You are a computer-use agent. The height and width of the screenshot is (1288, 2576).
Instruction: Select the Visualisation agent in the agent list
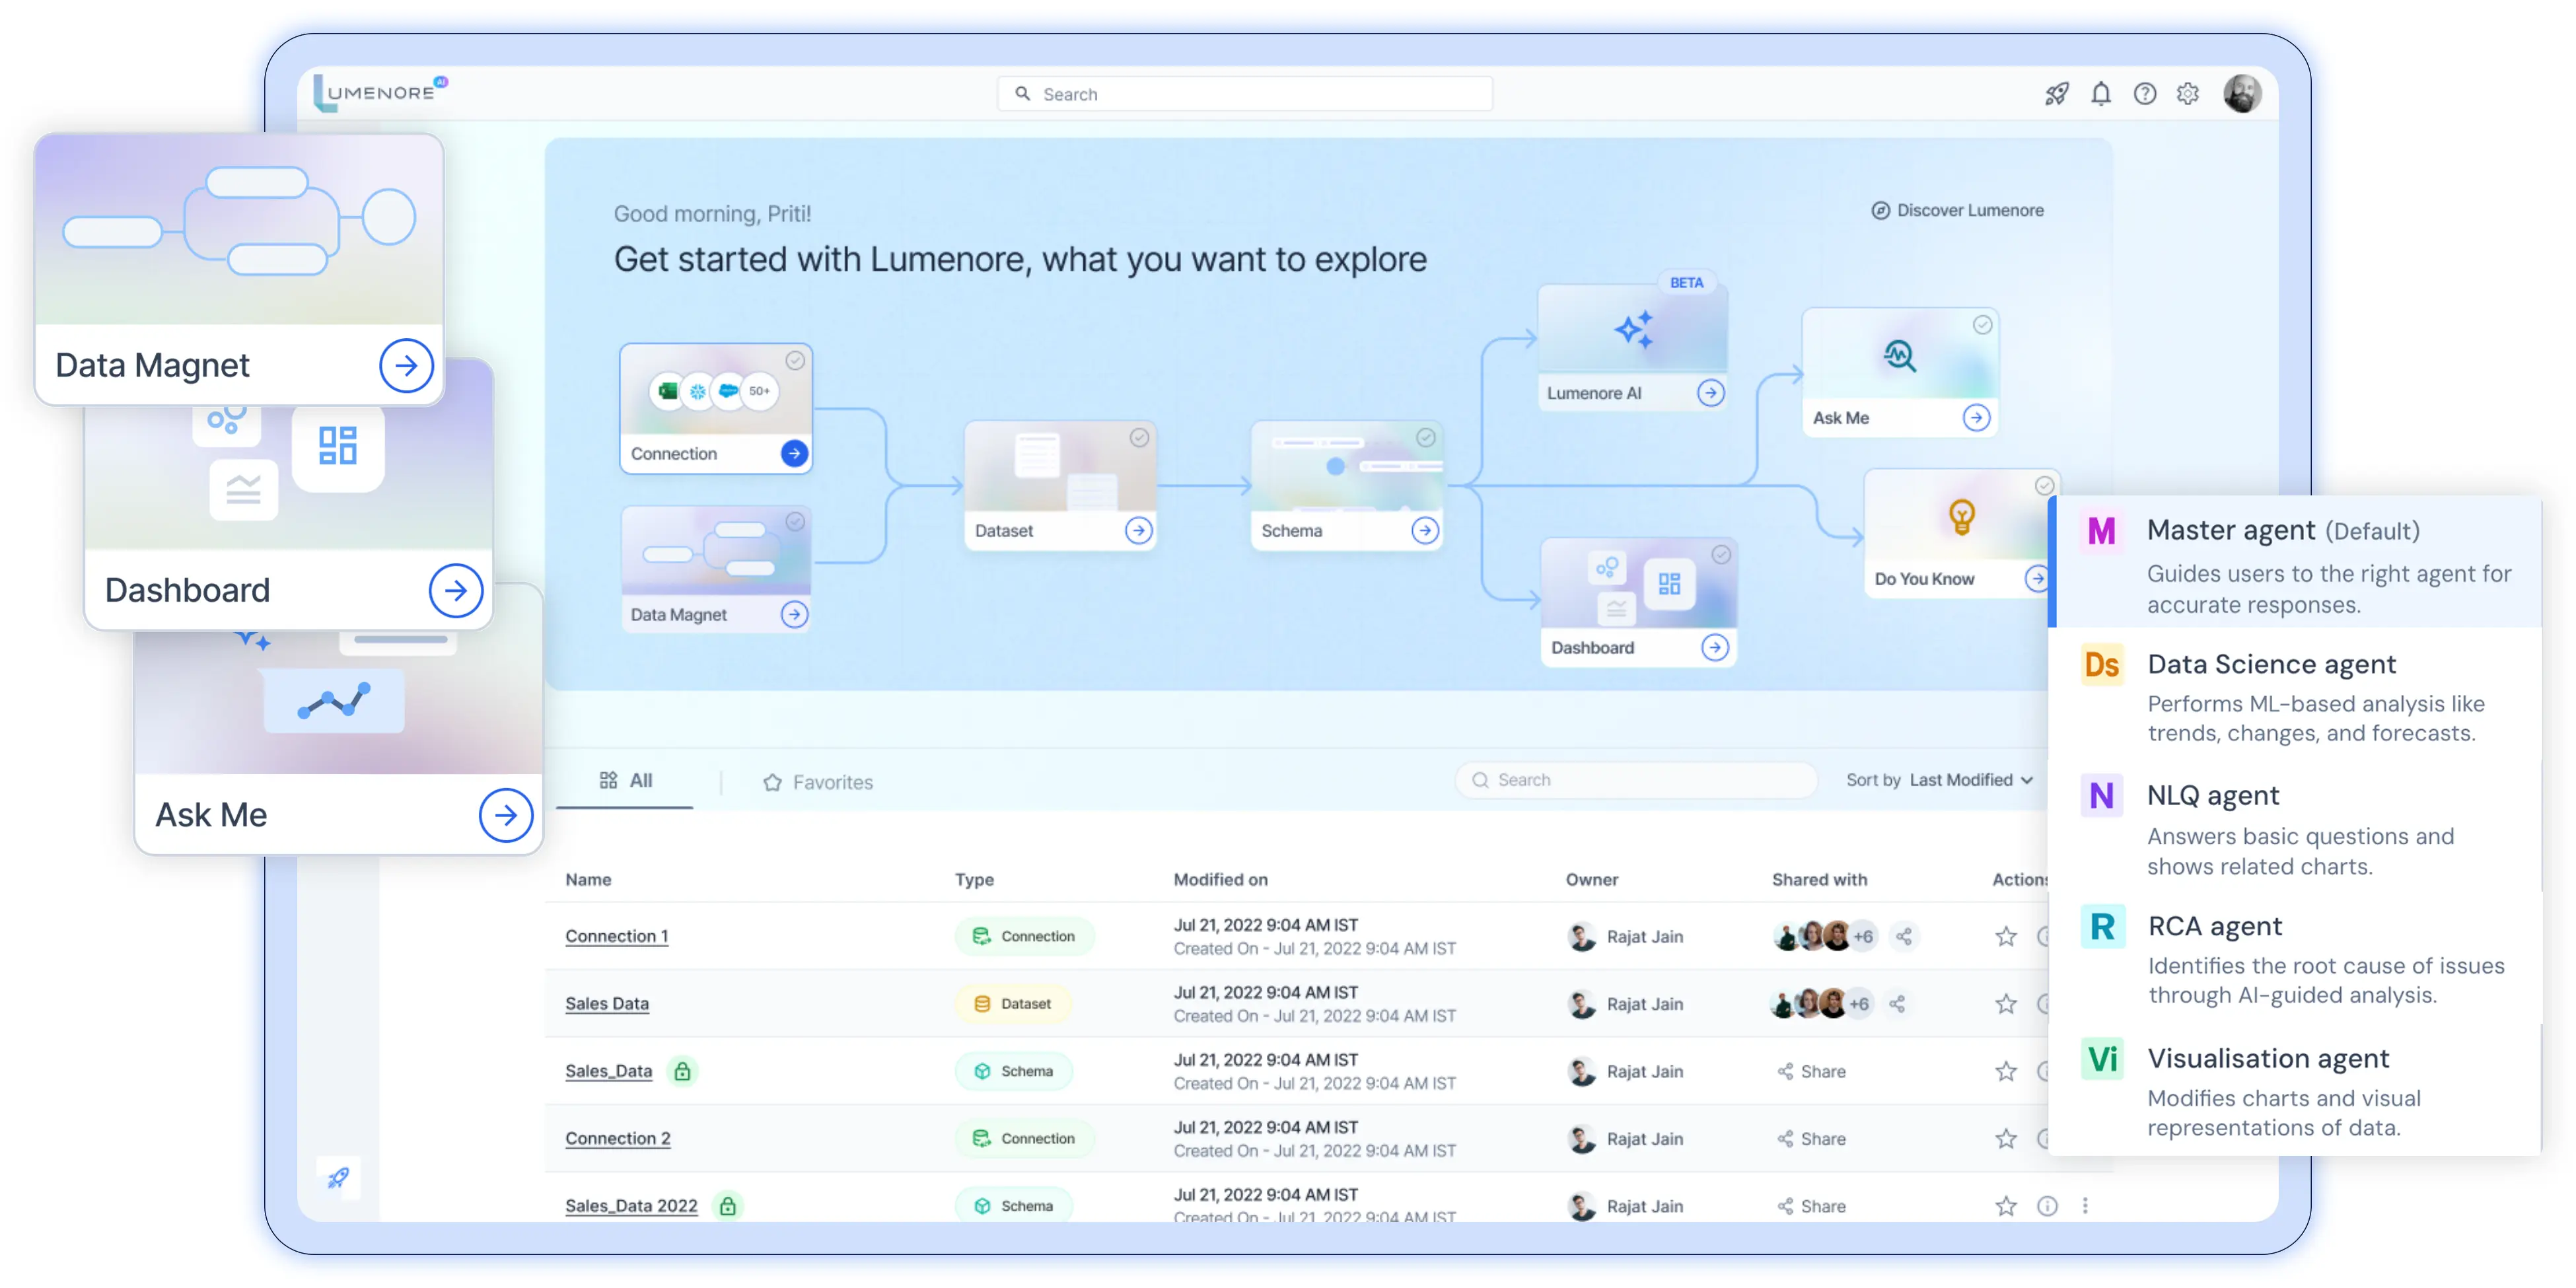pos(2268,1058)
